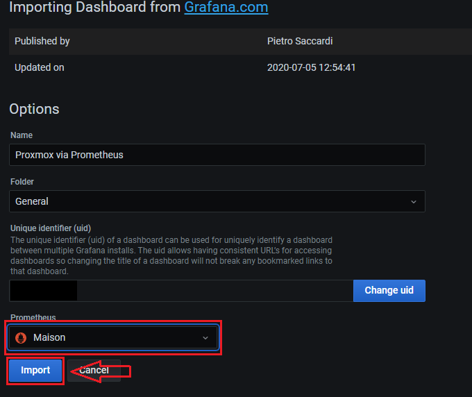The width and height of the screenshot is (472, 397).
Task: Click the chevron arrow in the Maison dropdown
Action: click(205, 338)
